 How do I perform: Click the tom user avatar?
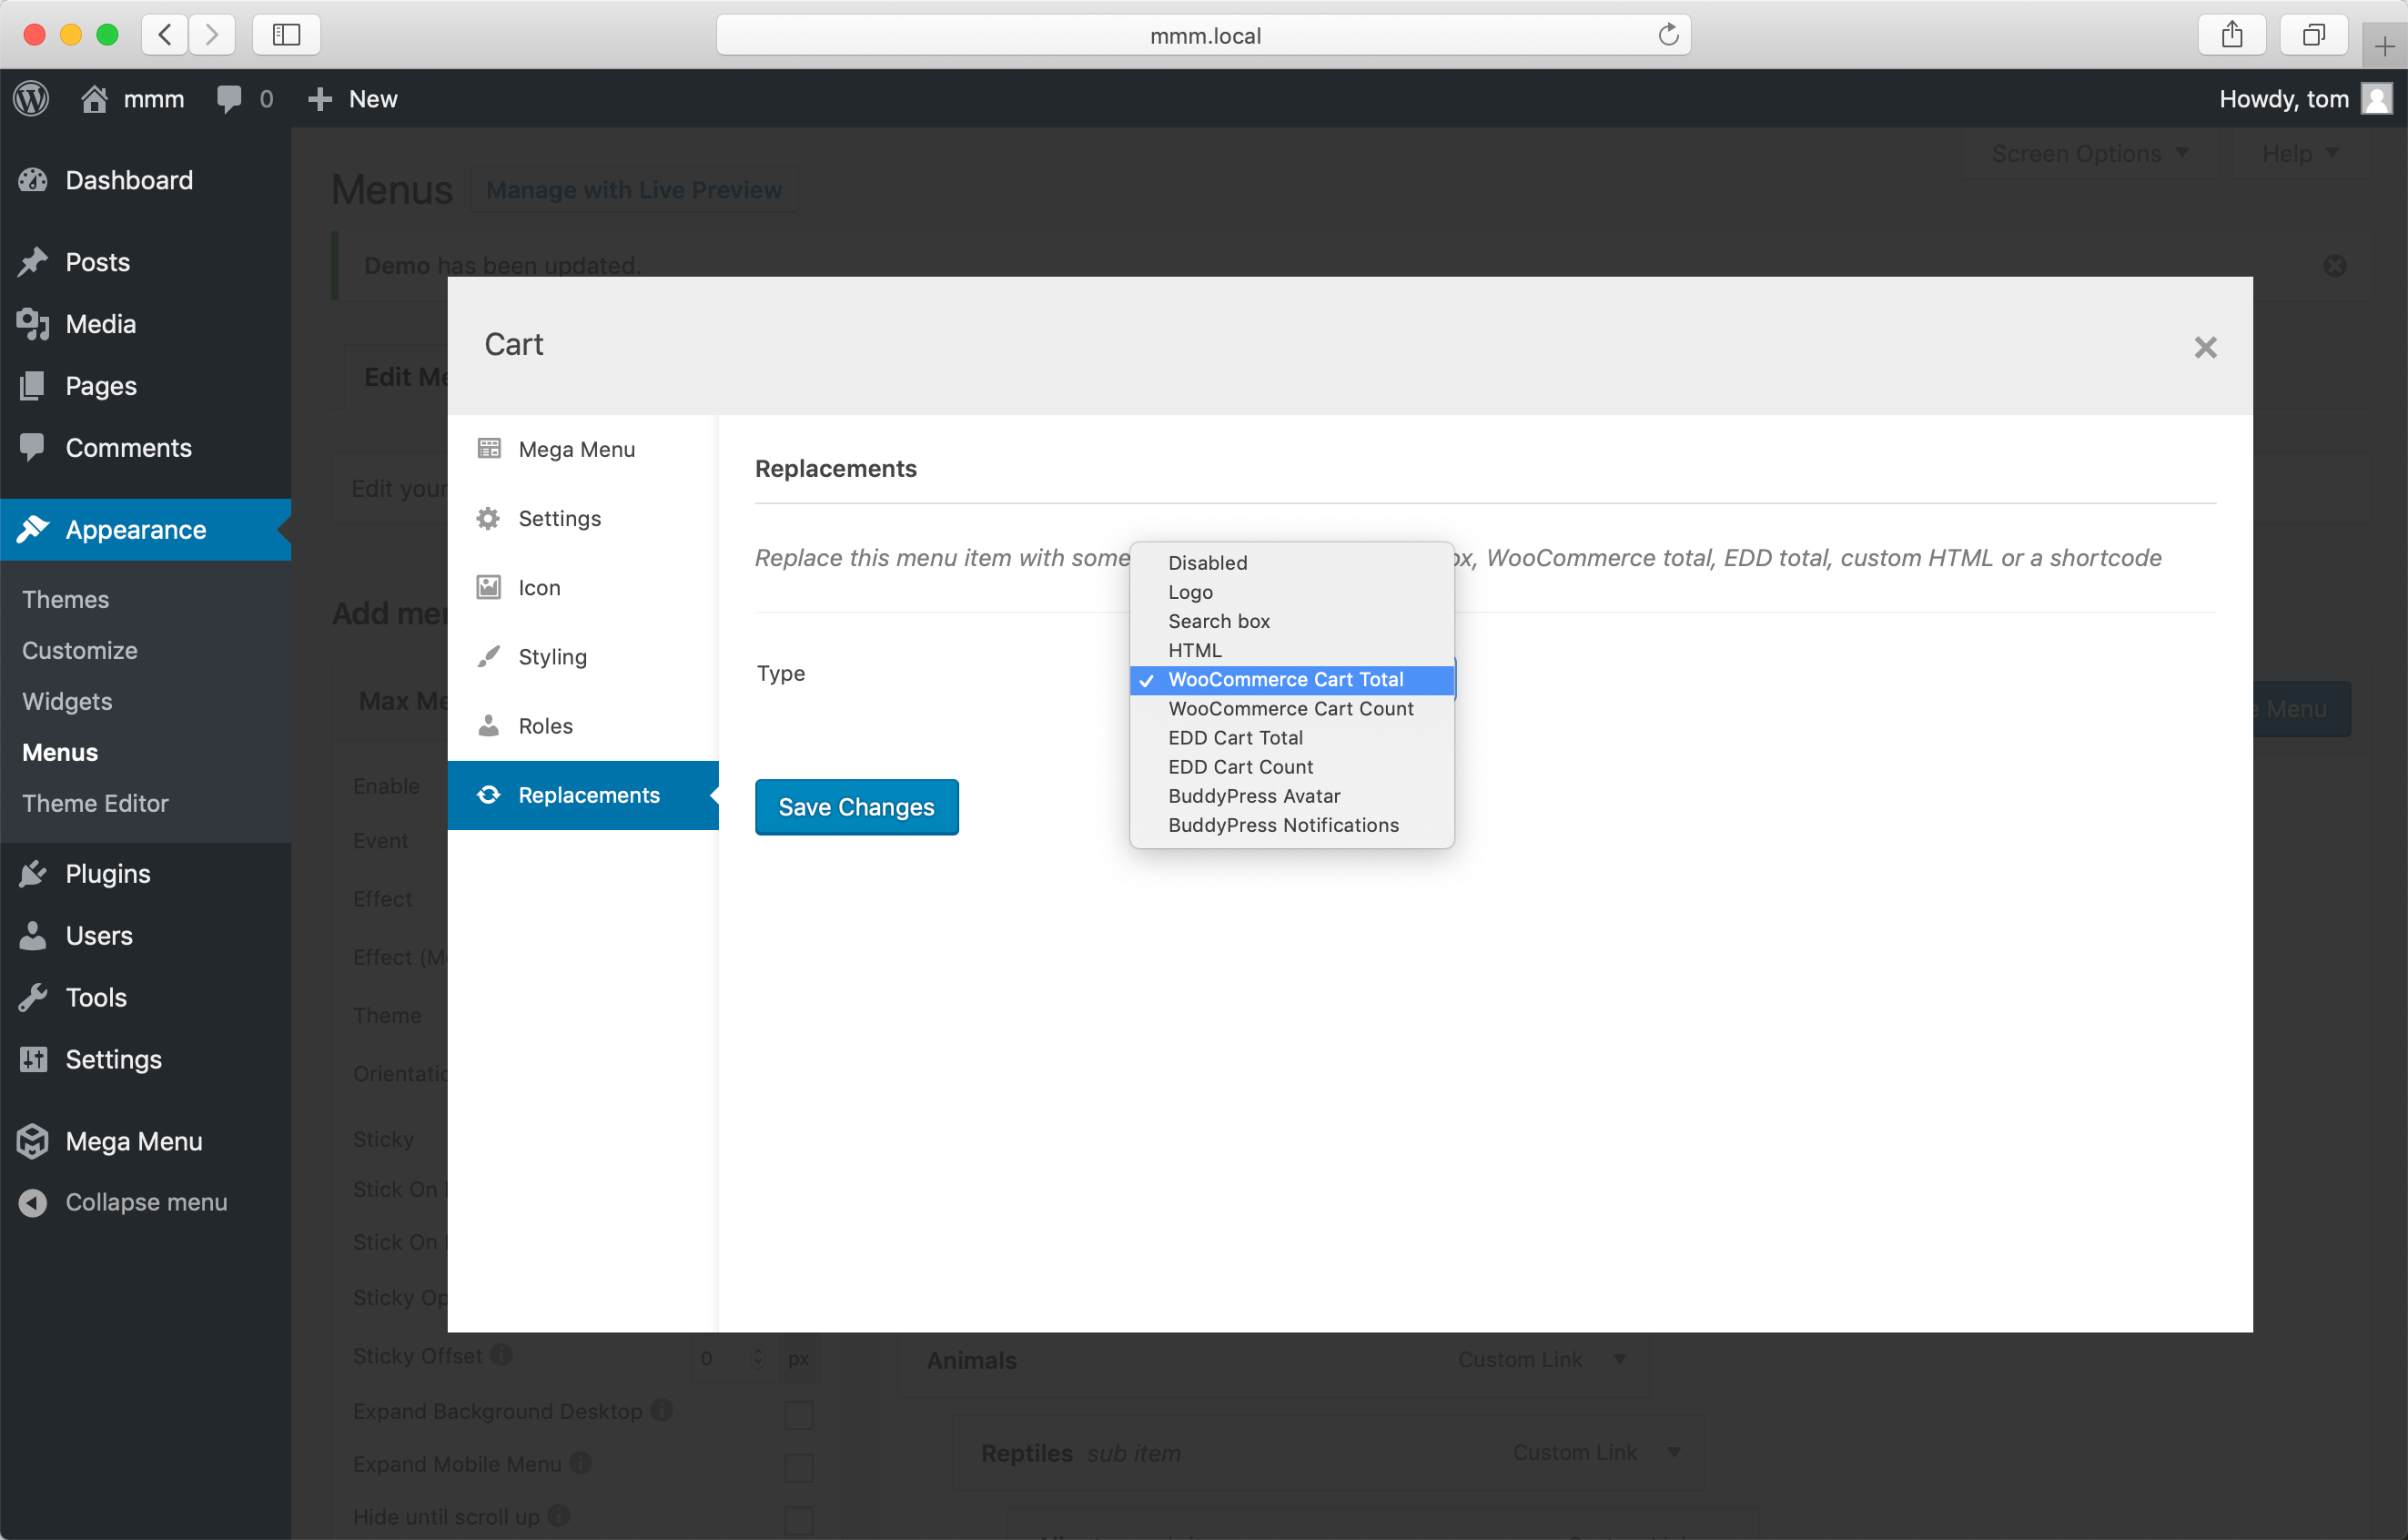pyautogui.click(x=2376, y=98)
